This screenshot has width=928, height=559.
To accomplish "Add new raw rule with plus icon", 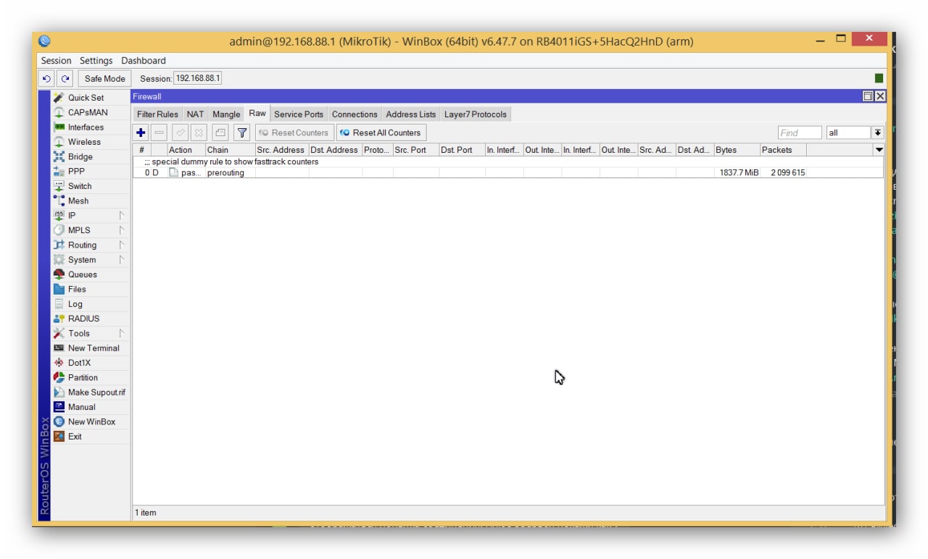I will [x=141, y=133].
